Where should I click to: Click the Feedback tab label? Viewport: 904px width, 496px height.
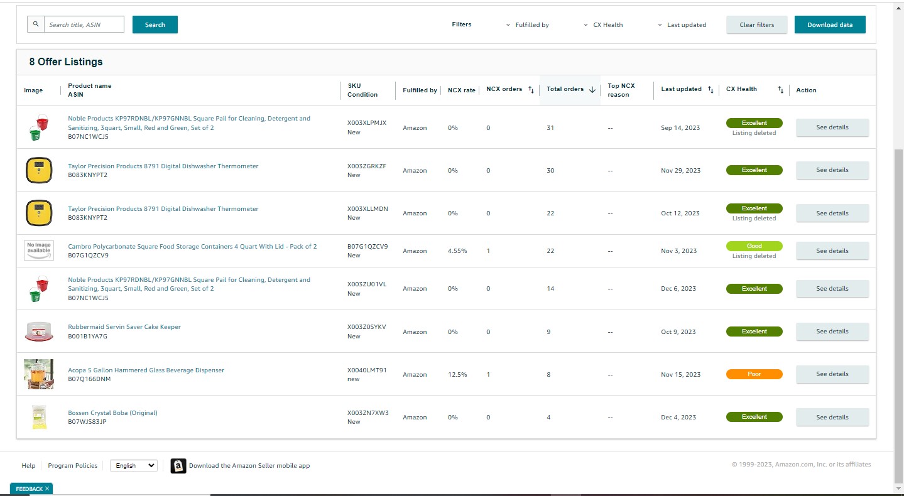29,489
